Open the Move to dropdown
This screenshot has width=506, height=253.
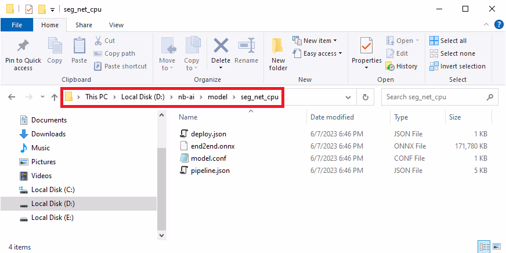[167, 64]
